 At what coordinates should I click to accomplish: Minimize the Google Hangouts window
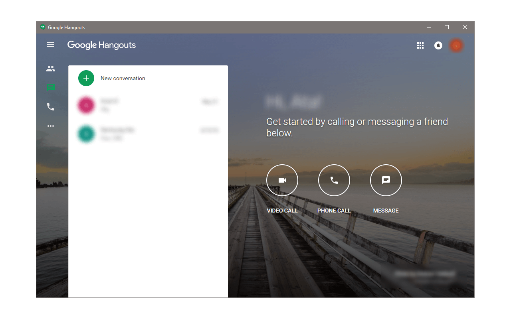429,27
